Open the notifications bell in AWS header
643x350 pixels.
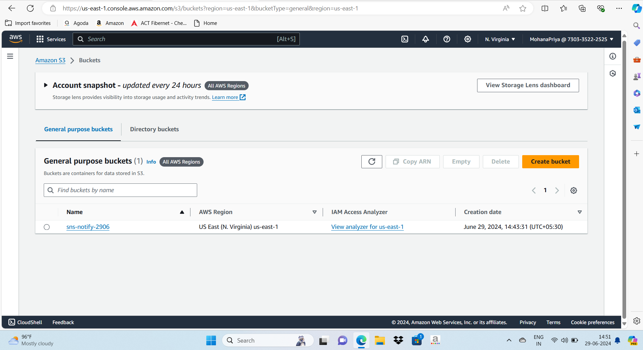[x=426, y=39]
